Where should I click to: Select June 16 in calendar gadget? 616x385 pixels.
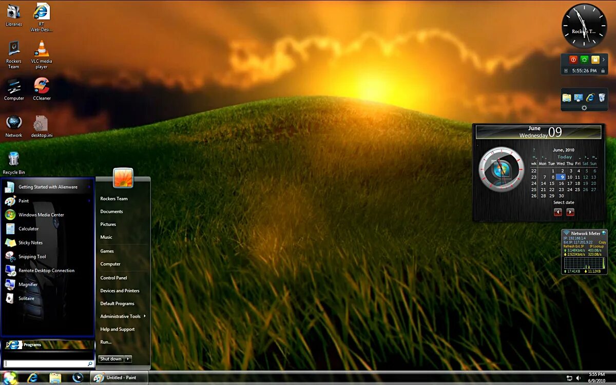562,183
